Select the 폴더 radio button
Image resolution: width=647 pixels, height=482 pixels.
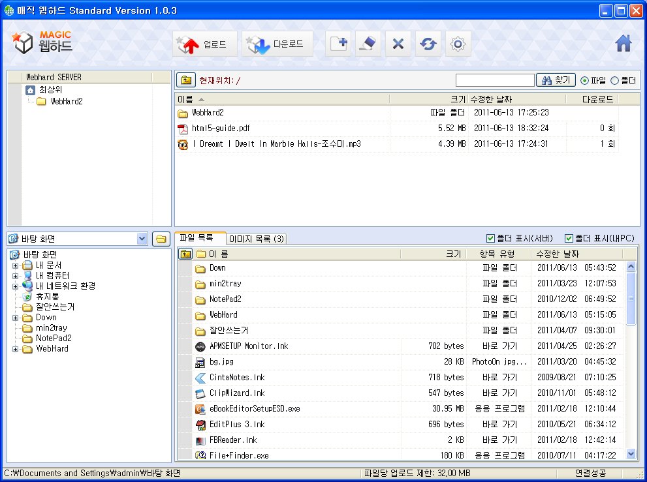pyautogui.click(x=614, y=80)
